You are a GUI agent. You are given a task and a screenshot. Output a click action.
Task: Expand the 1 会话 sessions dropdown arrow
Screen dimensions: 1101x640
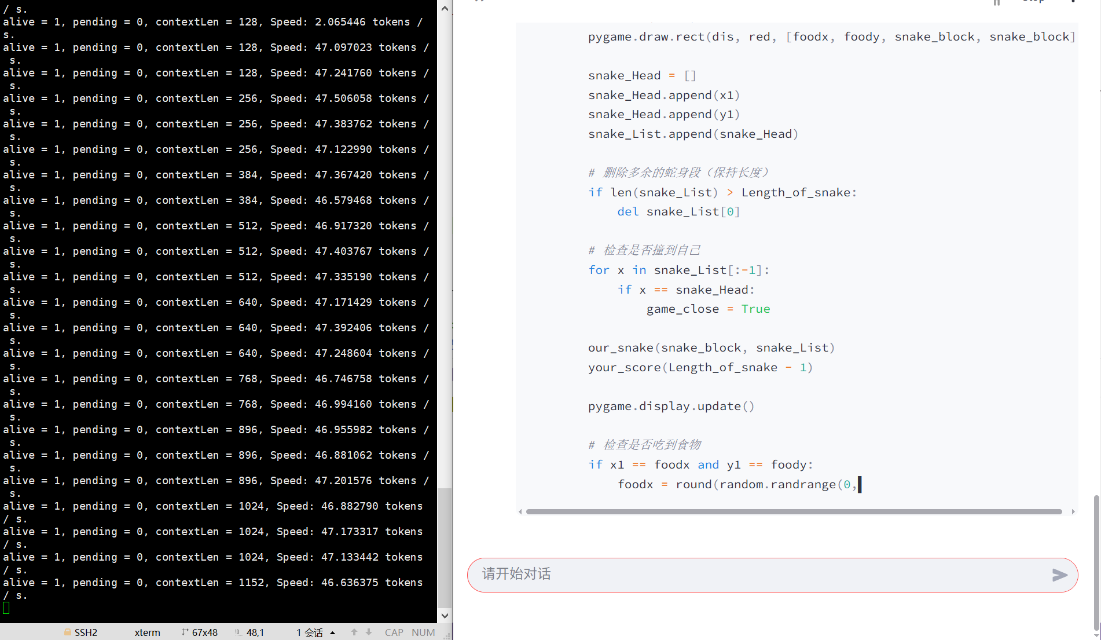[333, 632]
